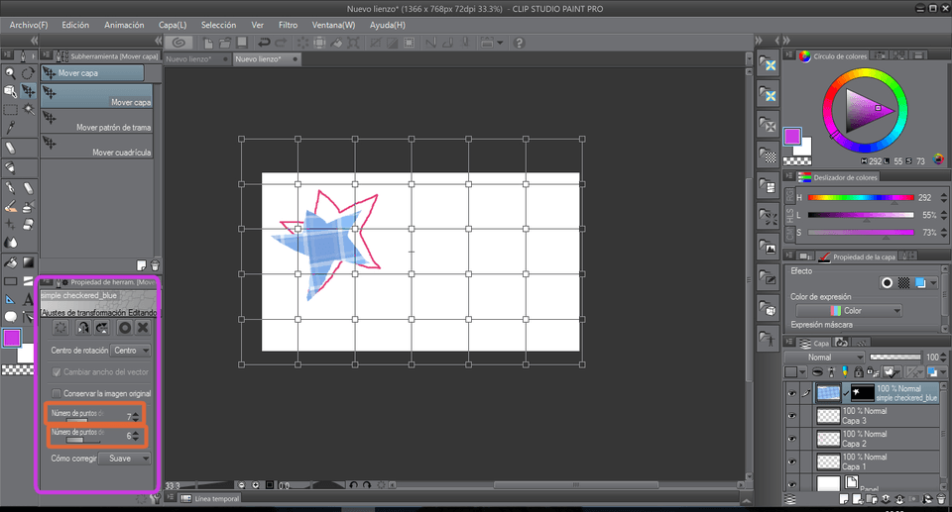Toggle visibility of Capa 1 layer

tap(791, 461)
